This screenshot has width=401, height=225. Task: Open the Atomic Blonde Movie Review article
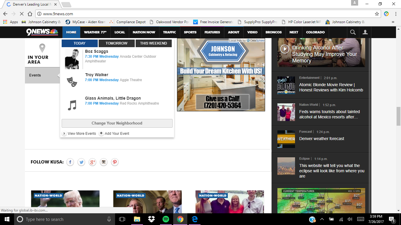tap(331, 87)
